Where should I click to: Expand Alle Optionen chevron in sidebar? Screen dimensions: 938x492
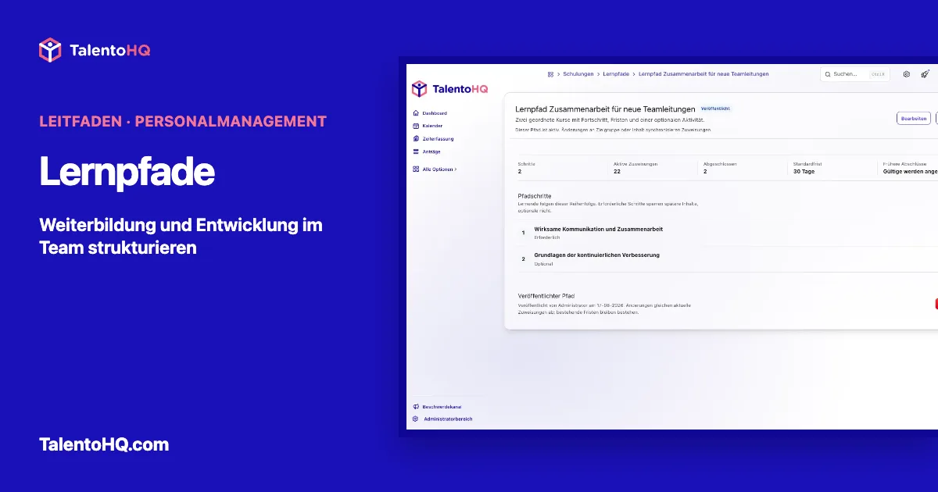[x=456, y=169]
